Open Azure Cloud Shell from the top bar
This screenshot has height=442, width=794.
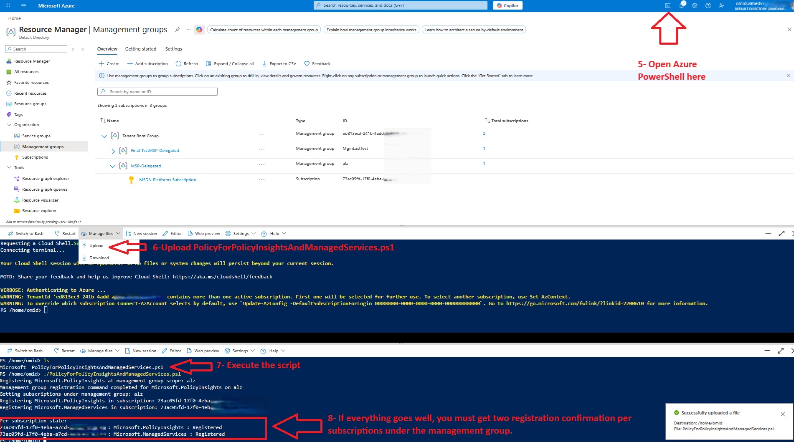[669, 5]
